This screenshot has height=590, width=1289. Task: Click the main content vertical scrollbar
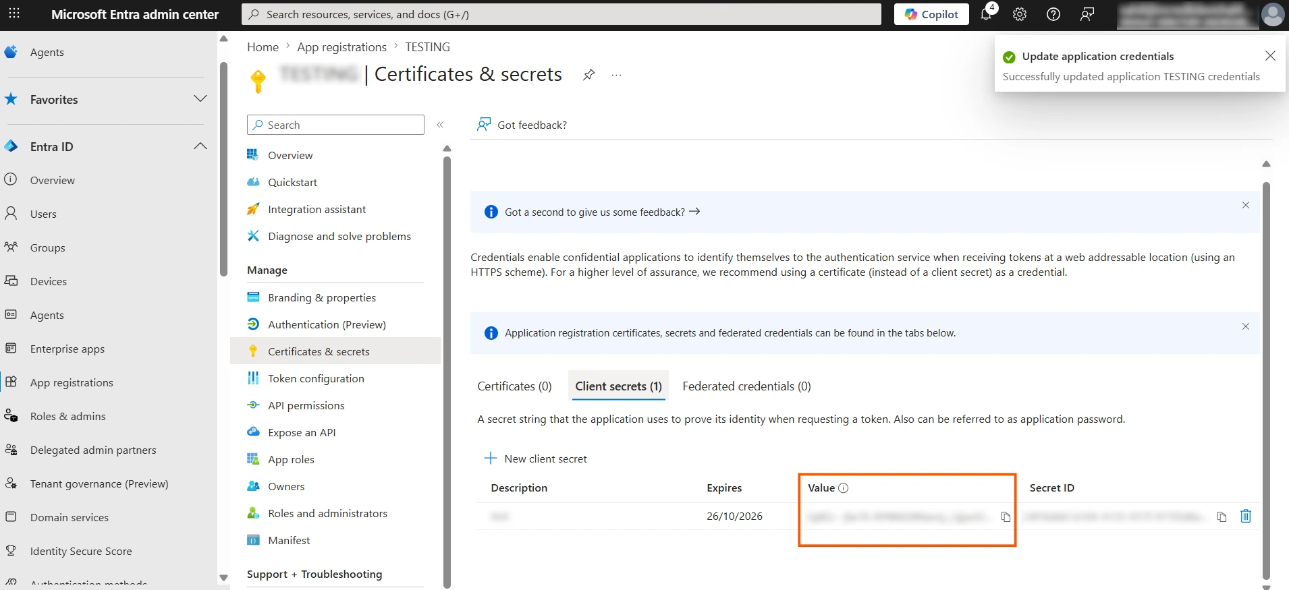[x=1266, y=380]
